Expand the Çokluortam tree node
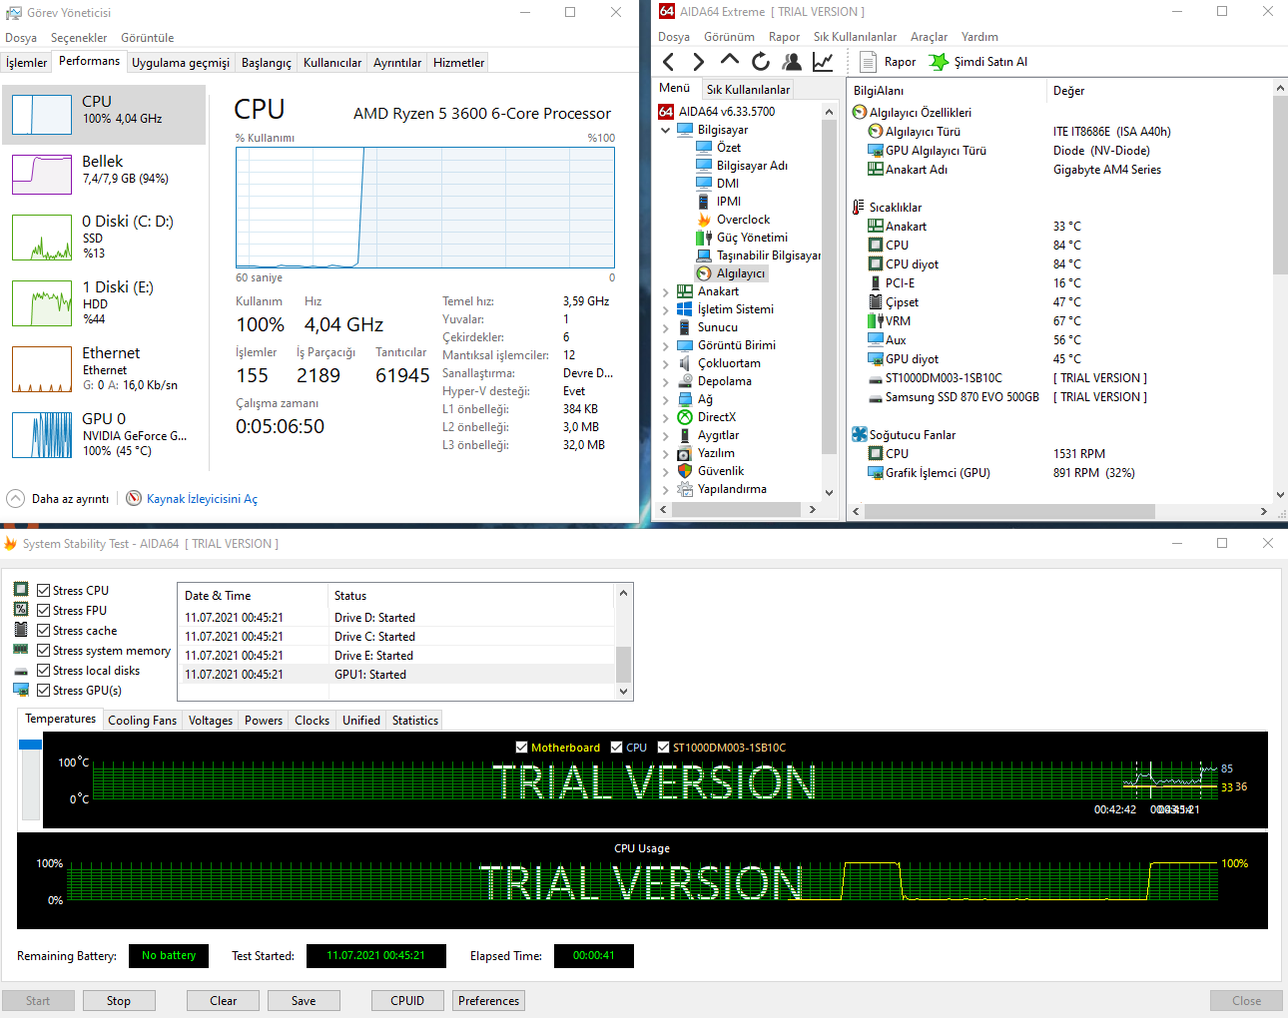 [x=666, y=363]
